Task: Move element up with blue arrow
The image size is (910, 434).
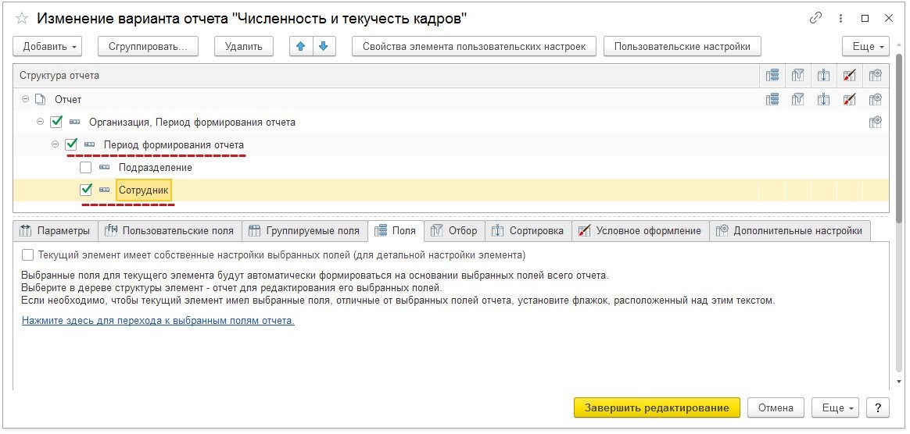Action: [300, 47]
